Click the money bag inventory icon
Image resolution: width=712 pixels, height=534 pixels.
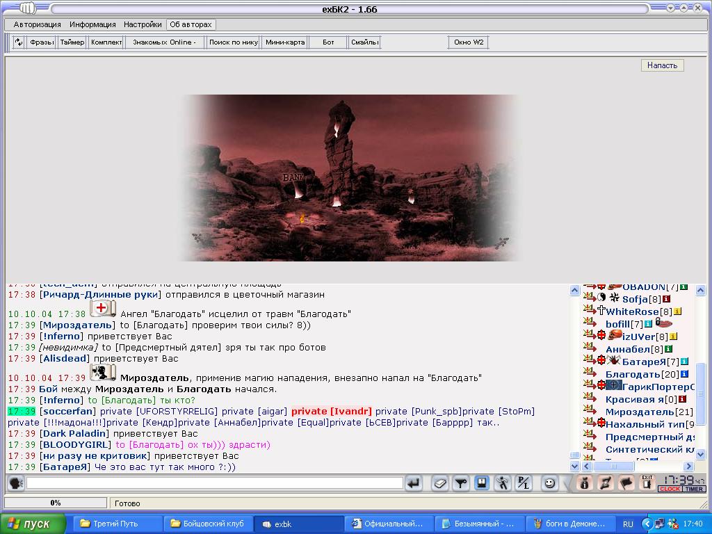coord(584,483)
